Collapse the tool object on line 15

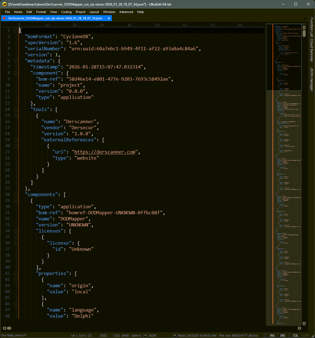pos(16,115)
